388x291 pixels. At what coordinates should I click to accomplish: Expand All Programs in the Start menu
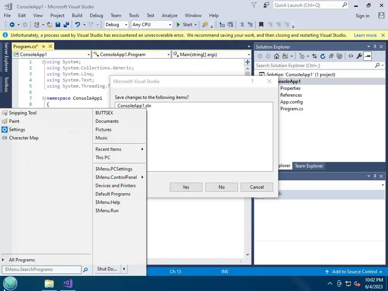(22, 260)
